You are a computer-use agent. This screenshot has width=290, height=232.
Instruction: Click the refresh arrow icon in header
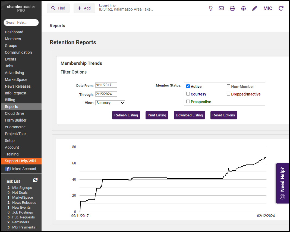coord(281,8)
